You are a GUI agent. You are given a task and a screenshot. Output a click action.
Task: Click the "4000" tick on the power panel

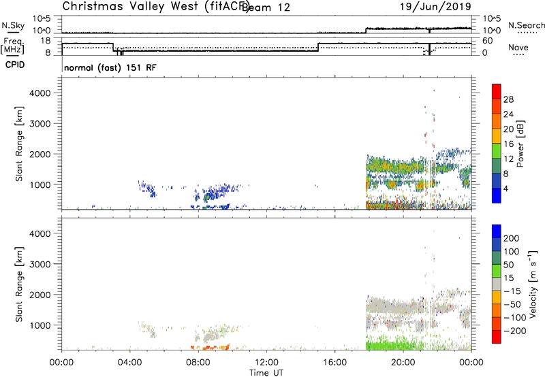click(40, 93)
